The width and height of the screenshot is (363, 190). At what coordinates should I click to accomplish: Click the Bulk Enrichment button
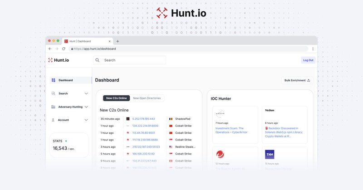pyautogui.click(x=297, y=80)
